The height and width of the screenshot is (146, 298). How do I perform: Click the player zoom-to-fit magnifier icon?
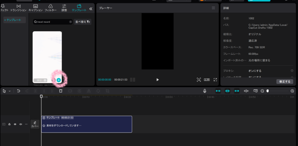click(199, 80)
